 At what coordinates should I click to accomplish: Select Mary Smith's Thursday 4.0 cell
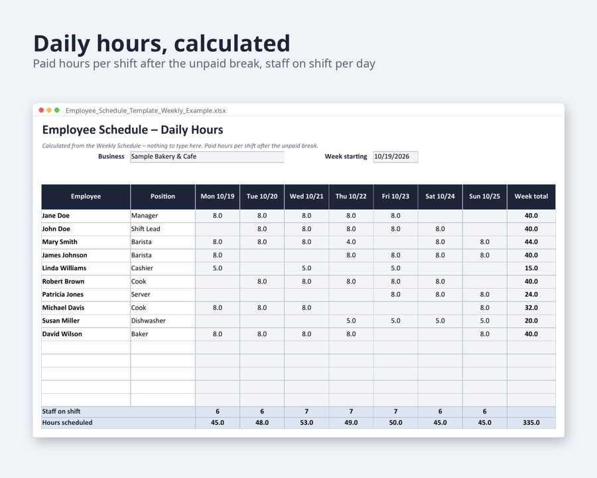coord(351,242)
